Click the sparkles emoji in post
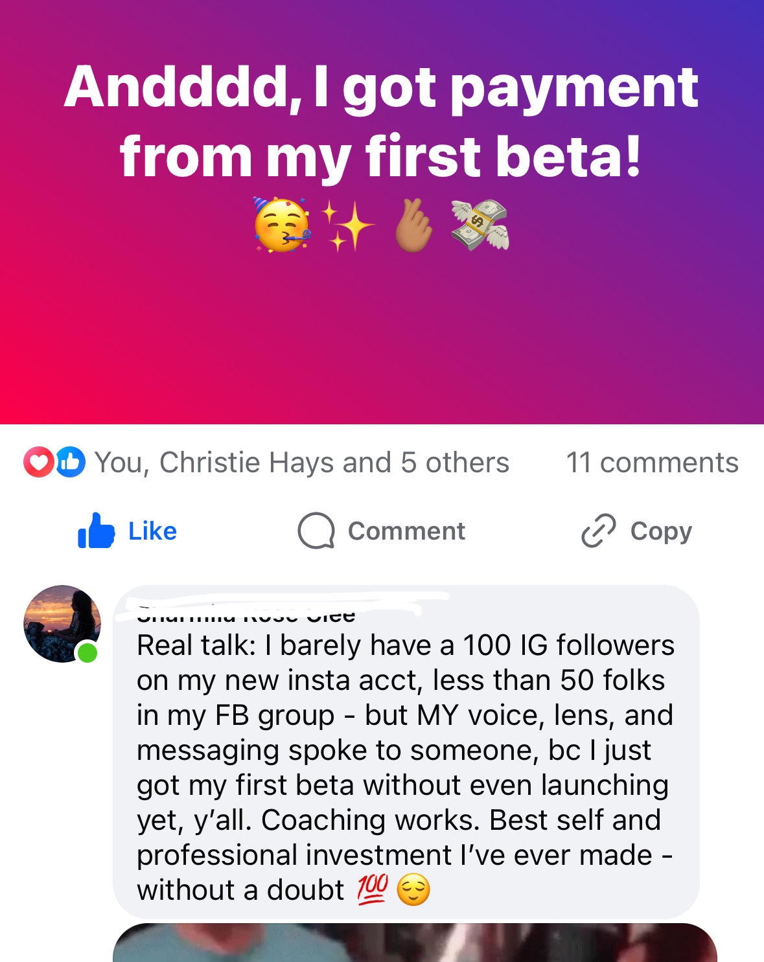Viewport: 764px width, 962px height. click(348, 225)
